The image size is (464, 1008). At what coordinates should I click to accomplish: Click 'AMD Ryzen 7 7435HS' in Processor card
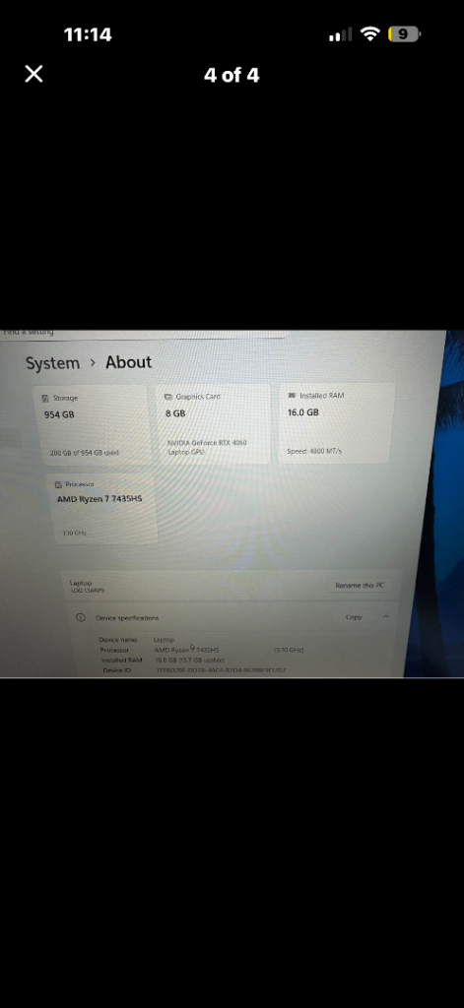[99, 499]
